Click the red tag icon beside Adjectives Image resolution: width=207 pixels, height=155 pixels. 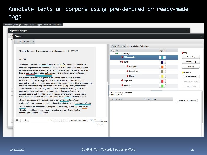[x=122, y=80]
